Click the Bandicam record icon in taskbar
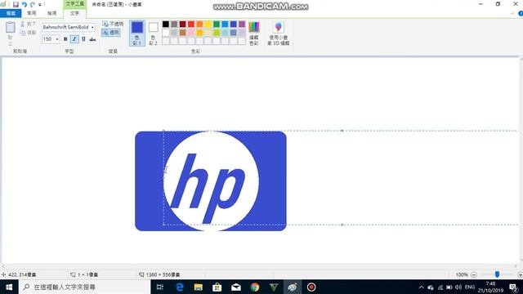This screenshot has width=523, height=294. coord(311,287)
